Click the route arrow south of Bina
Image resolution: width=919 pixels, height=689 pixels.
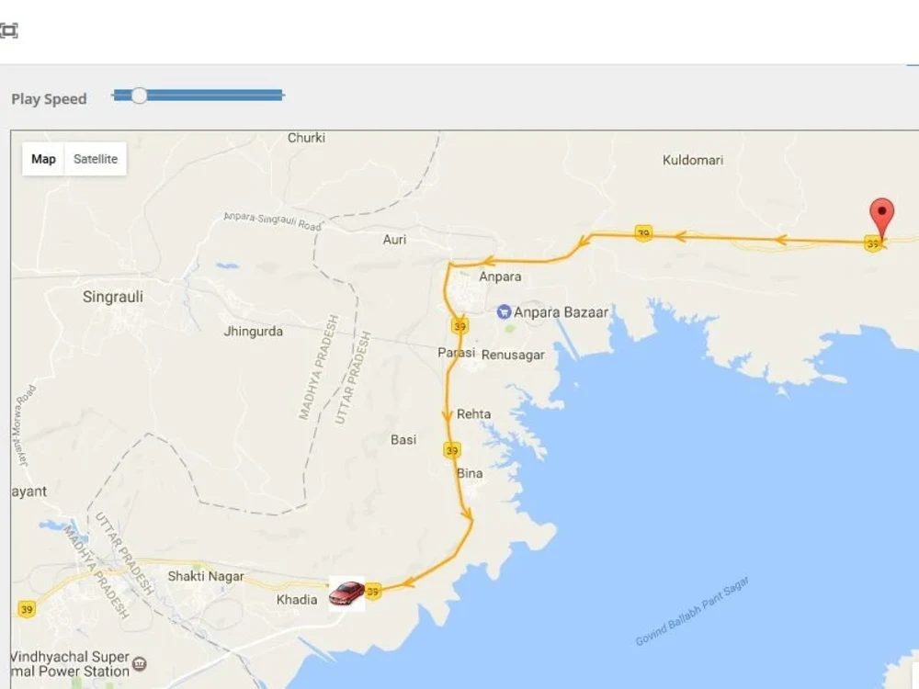pos(467,515)
